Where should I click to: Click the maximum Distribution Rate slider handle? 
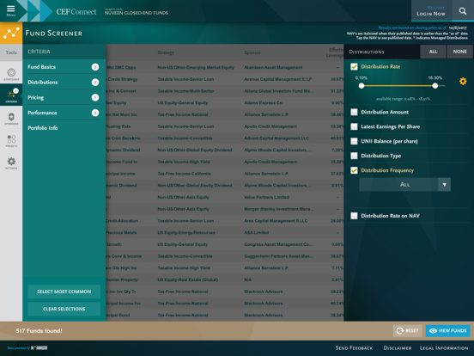pyautogui.click(x=435, y=86)
